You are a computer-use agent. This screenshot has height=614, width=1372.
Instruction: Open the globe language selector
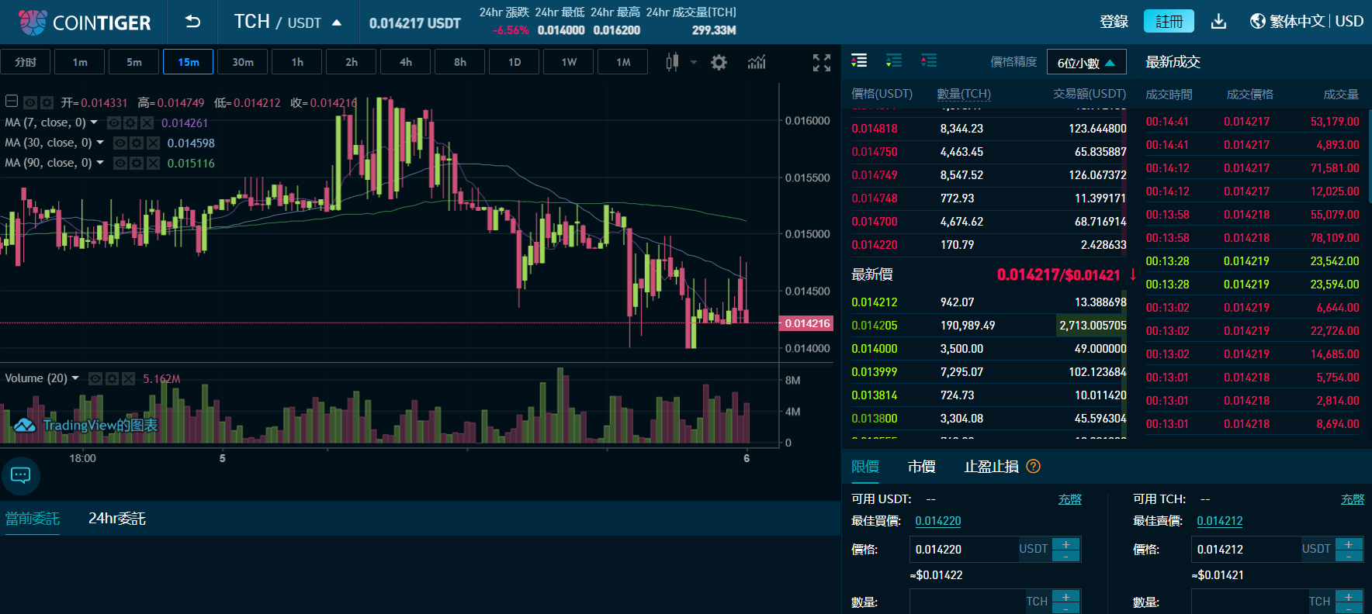[1257, 21]
